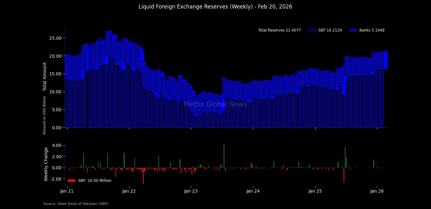The height and width of the screenshot is (209, 431).
Task: Click the 25.00 y-axis tick label
Action: [56, 38]
